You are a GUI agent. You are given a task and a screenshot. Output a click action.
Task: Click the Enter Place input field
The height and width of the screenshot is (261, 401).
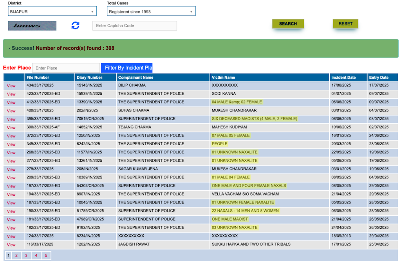pyautogui.click(x=66, y=68)
